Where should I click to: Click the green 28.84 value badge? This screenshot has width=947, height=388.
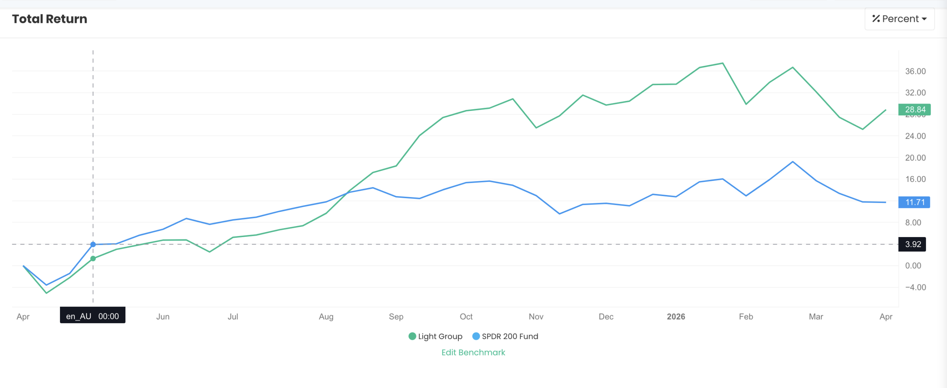(914, 109)
